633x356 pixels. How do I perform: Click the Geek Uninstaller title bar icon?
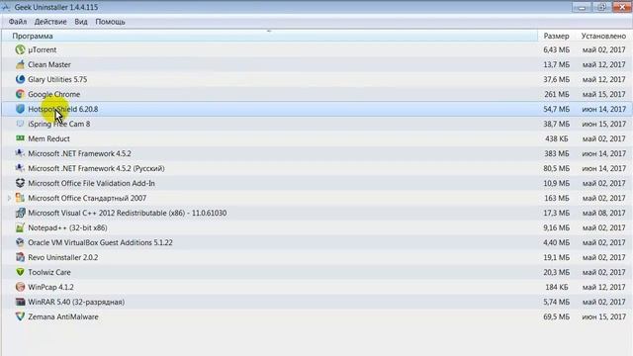6,7
